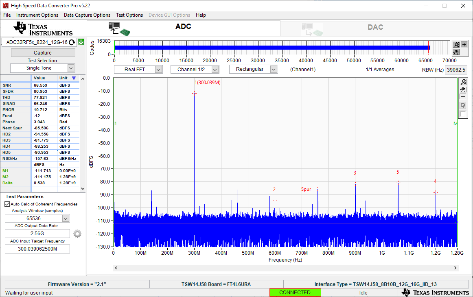
Task: Select the zoom tool on the Codes plot
Action: click(x=456, y=44)
